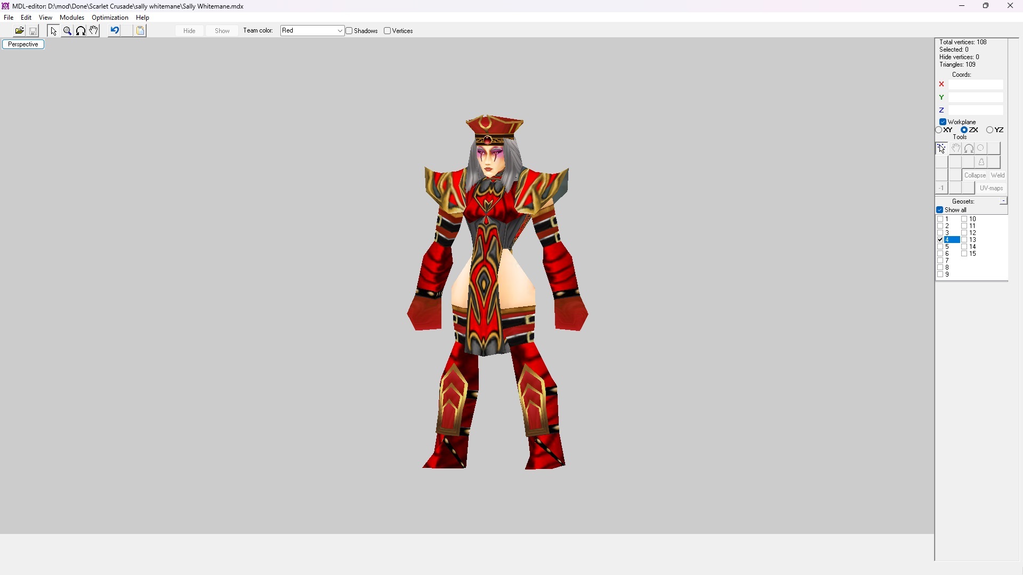The height and width of the screenshot is (575, 1023).
Task: Click the Weld button in Tools
Action: point(998,175)
